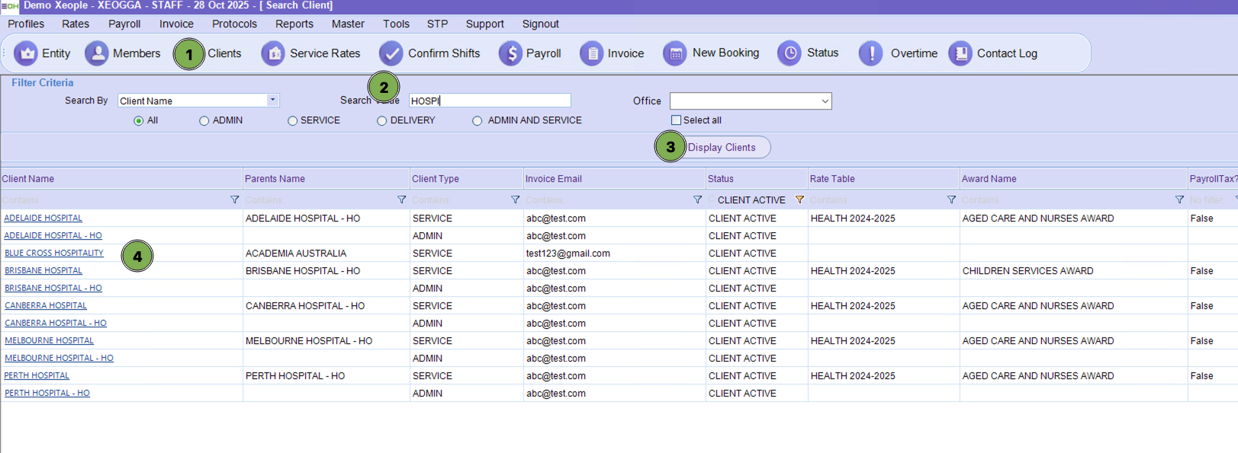Select the DELIVERY radio button
1238x453 pixels.
pyautogui.click(x=381, y=121)
